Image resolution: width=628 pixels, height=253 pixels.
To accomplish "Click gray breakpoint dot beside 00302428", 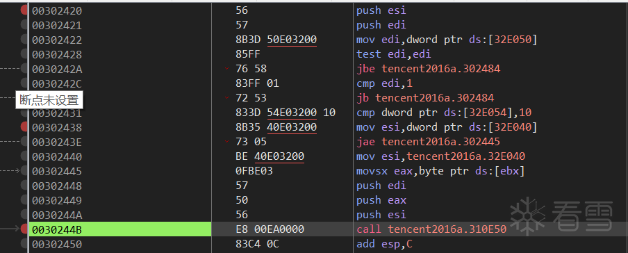I will click(x=24, y=54).
